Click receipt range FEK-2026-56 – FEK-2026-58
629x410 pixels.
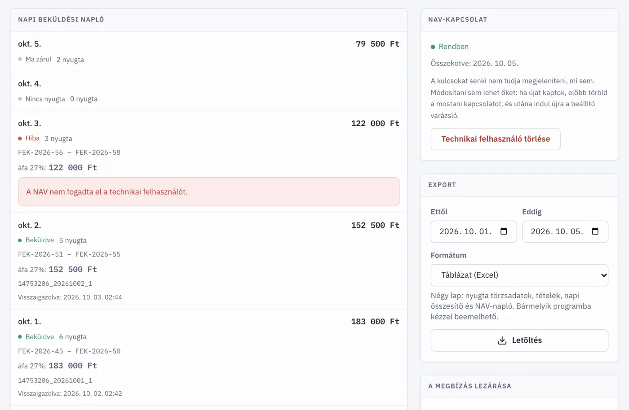69,153
